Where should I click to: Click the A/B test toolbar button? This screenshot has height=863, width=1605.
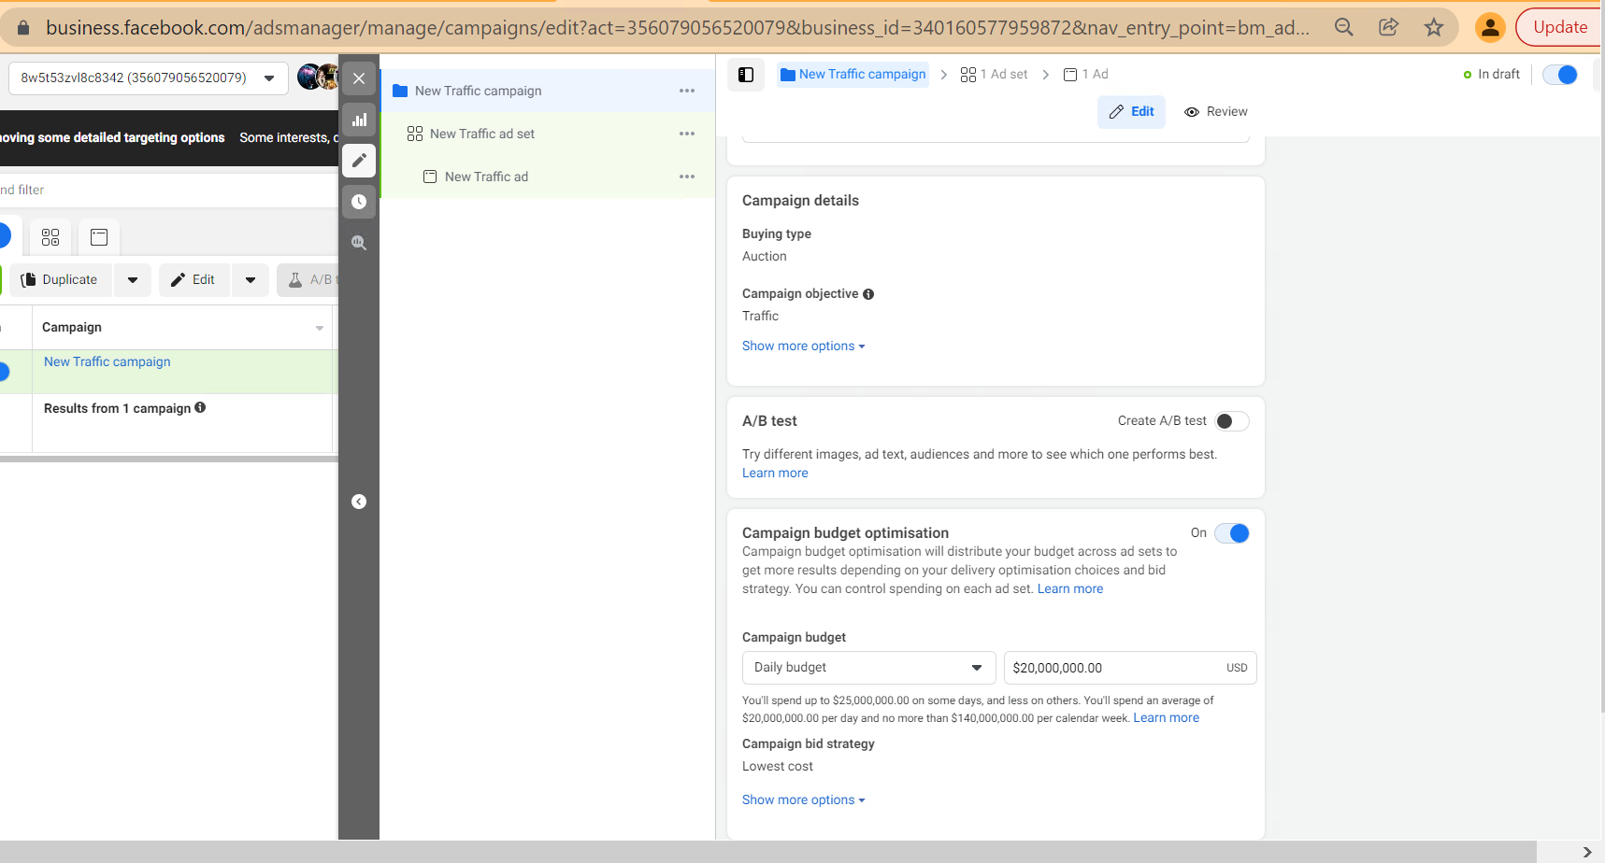[x=308, y=280]
